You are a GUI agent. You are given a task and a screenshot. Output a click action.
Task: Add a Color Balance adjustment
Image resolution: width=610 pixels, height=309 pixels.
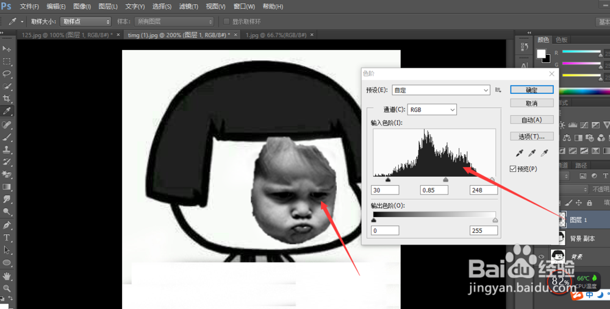(567, 138)
